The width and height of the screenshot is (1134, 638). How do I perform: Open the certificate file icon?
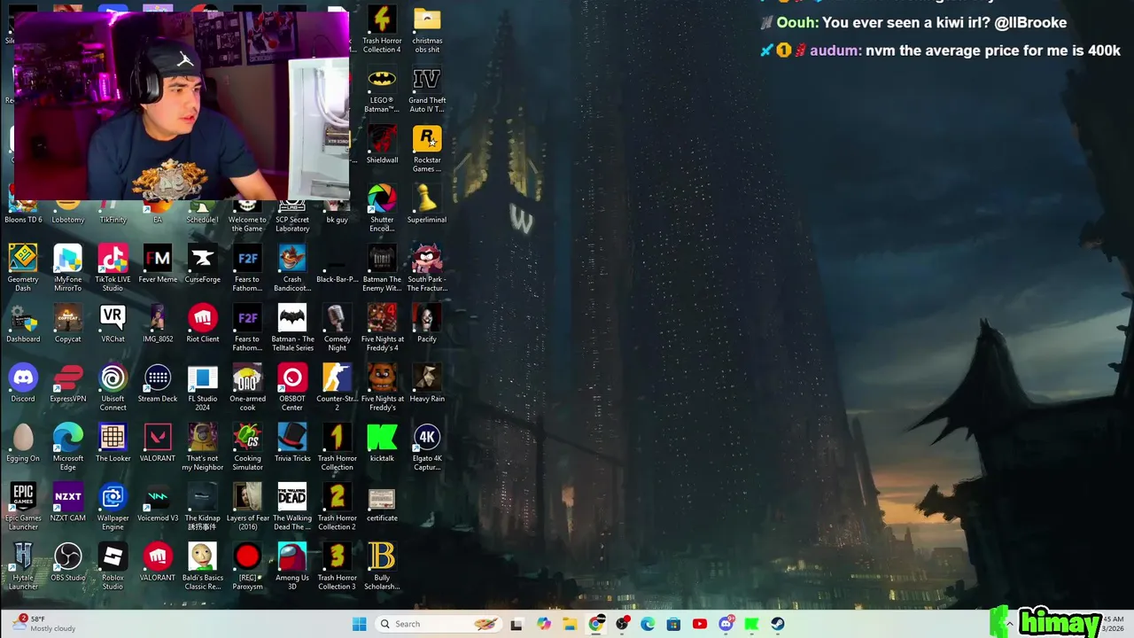click(382, 501)
